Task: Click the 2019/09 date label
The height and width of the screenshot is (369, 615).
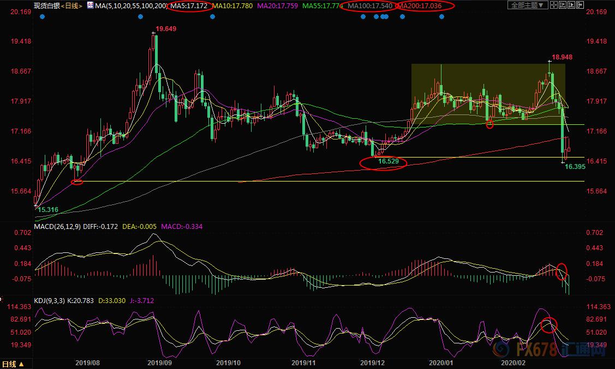Action: point(160,363)
